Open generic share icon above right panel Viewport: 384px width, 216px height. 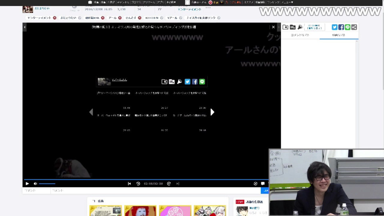point(354,27)
